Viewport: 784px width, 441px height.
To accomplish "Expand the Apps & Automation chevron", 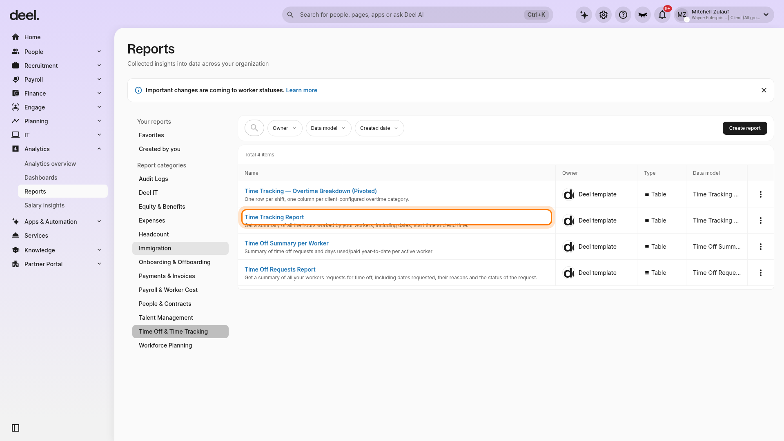I will click(99, 221).
